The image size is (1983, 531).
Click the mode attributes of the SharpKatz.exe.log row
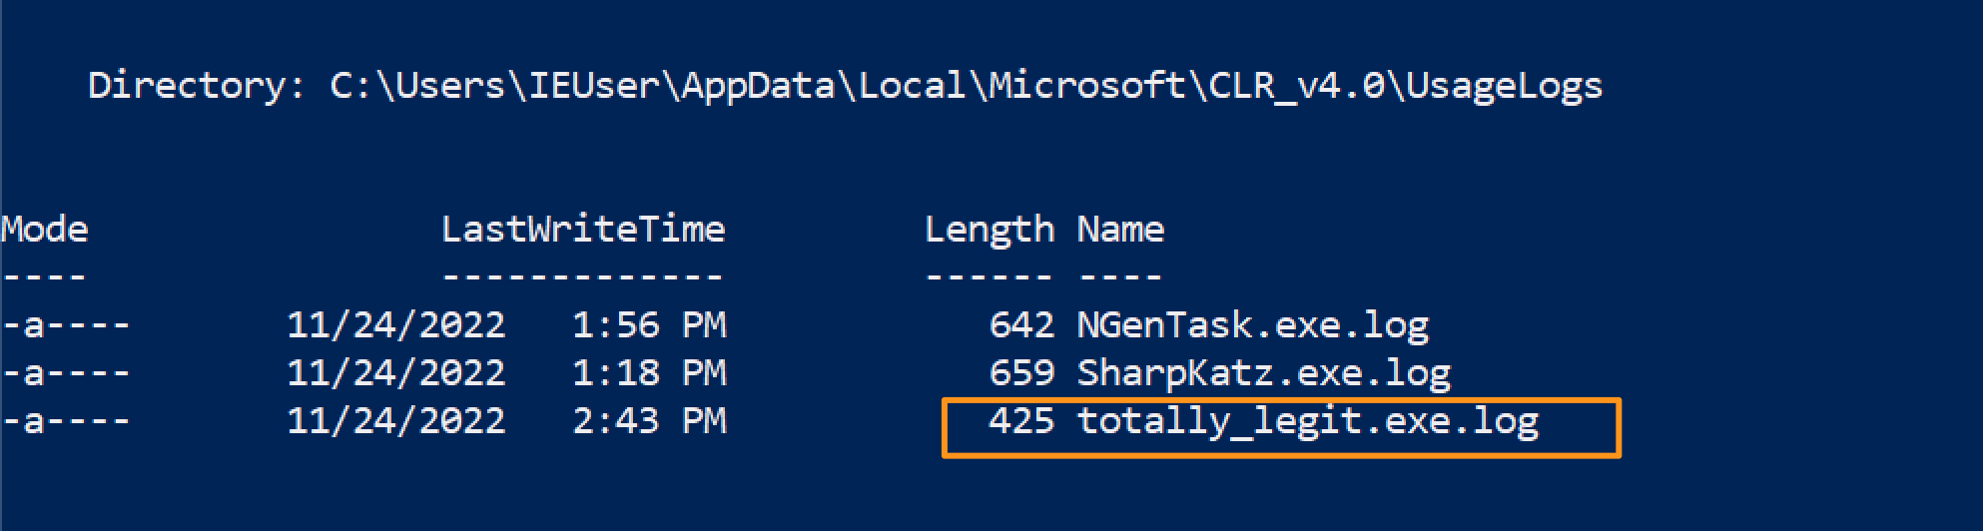coord(66,373)
